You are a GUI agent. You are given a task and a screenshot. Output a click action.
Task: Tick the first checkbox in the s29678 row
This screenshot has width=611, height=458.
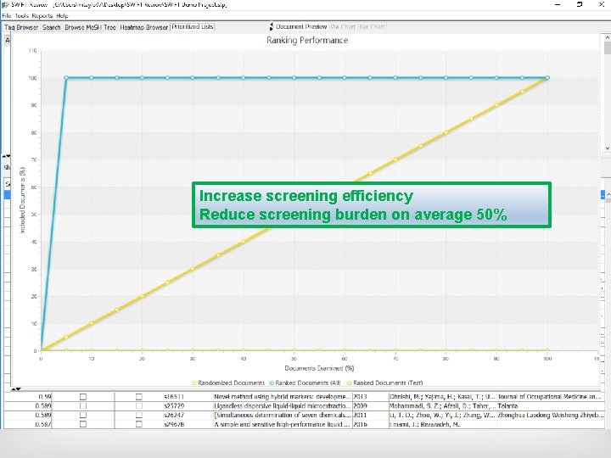point(83,424)
